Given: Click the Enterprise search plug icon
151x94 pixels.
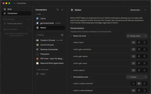Looking at the screenshot, I should pos(5,24).
